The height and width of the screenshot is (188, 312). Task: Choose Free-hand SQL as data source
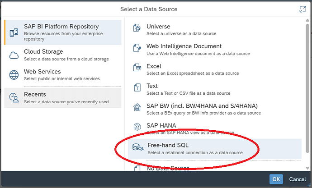(x=194, y=148)
